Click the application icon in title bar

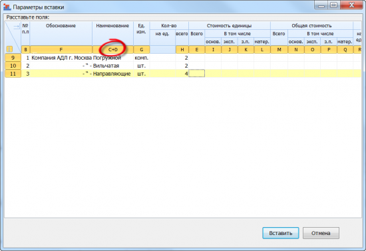pos(7,7)
